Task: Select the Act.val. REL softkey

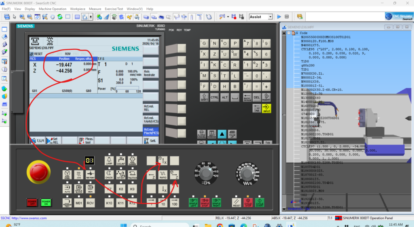Action: (150, 108)
